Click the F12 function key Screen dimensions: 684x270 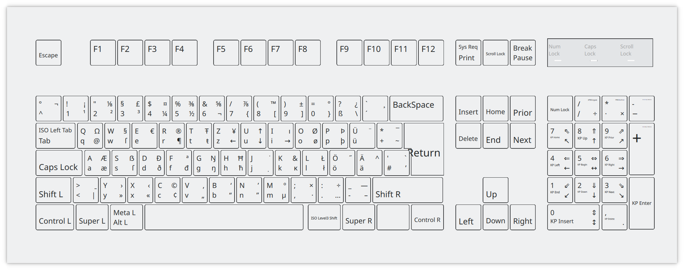(x=431, y=53)
